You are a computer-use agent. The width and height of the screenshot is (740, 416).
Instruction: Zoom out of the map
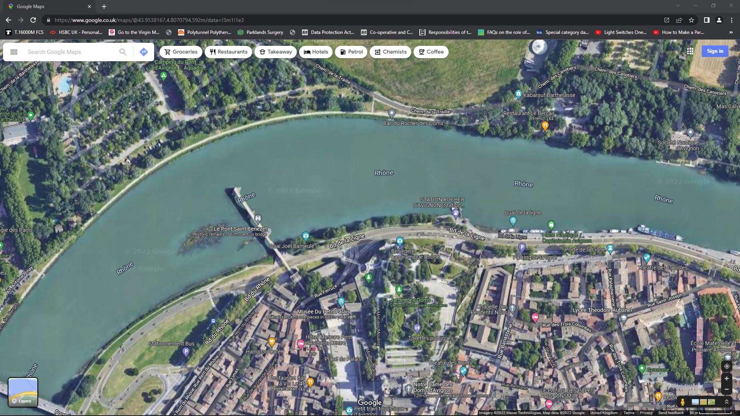click(727, 389)
